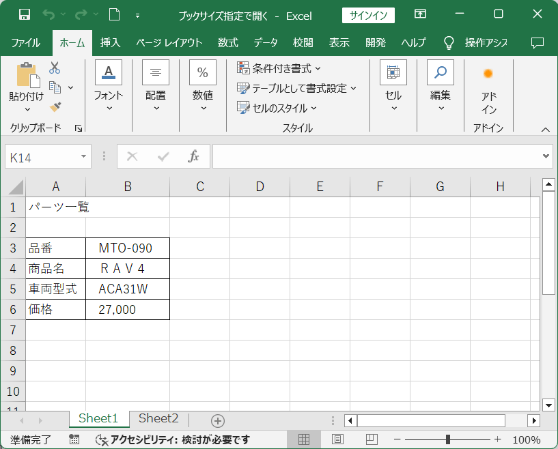Click the Insert Function fx icon
Screen dimensions: 558x449
coord(193,156)
